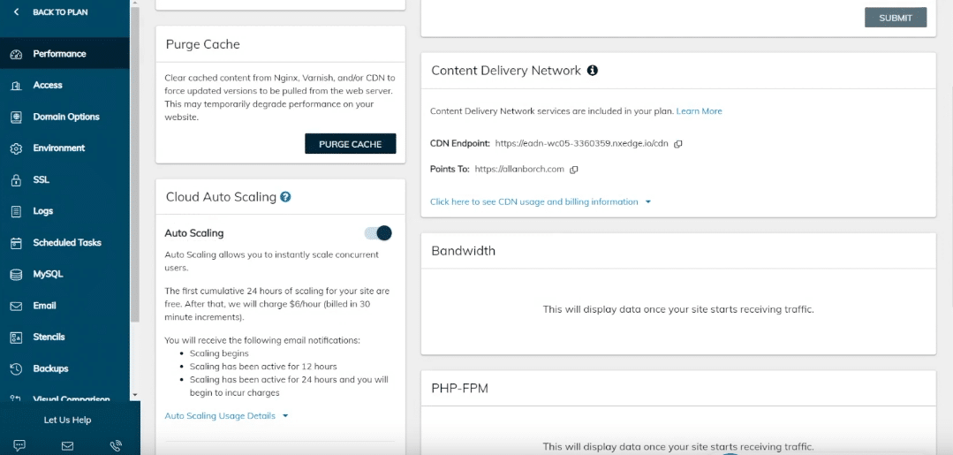Image resolution: width=953 pixels, height=455 pixels.
Task: Turn off the Auto Scaling switch
Action: 378,233
